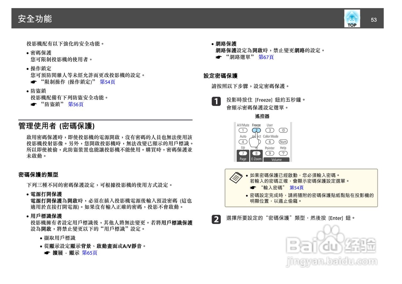The height and width of the screenshot is (284, 402).
Task: Click the step text 投影時按住 [Freeze] 鈕約五秒鐘
Action: tap(266, 100)
